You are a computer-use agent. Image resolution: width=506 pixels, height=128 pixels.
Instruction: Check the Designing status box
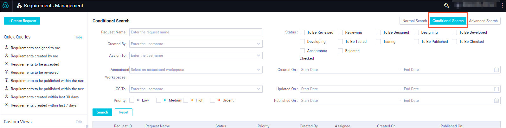pyautogui.click(x=416, y=32)
